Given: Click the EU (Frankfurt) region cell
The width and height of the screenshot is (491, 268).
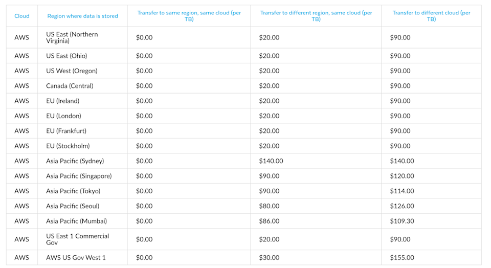Looking at the screenshot, I should pos(66,131).
